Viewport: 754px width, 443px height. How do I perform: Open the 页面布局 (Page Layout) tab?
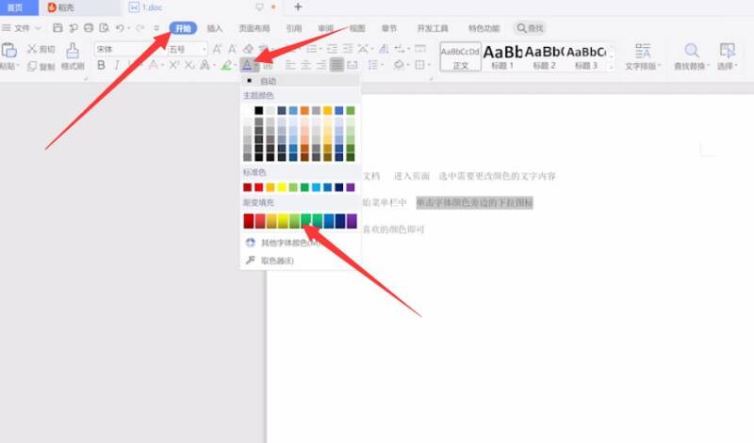[x=254, y=28]
